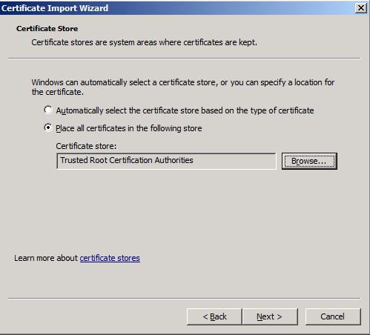This screenshot has height=335, width=370.
Task: Cancel the certificate import
Action: (x=333, y=316)
